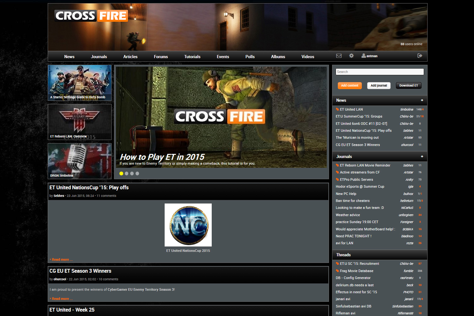Open DRGN.timbolina microphone thumbnail
The width and height of the screenshot is (474, 316).
click(80, 161)
